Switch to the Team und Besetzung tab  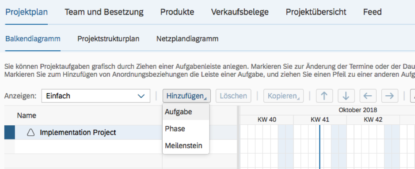pos(104,12)
